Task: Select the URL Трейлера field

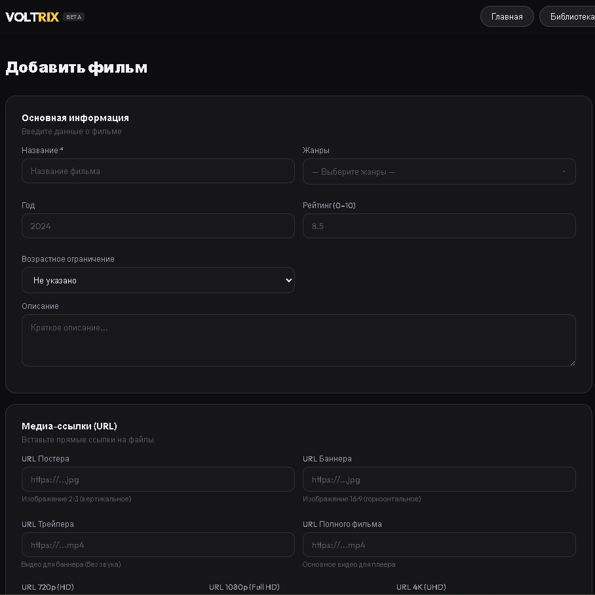Action: (158, 545)
